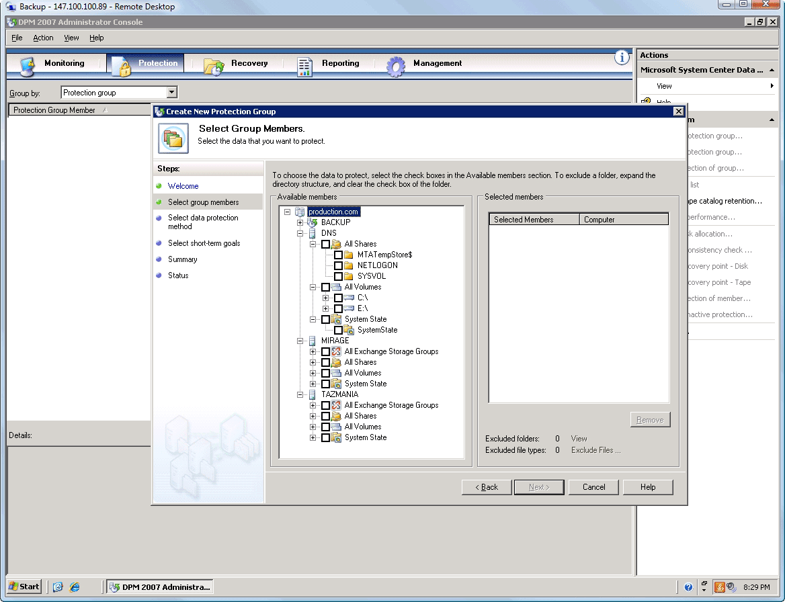The image size is (785, 602).
Task: Open the Group by dropdown
Action: click(x=172, y=92)
